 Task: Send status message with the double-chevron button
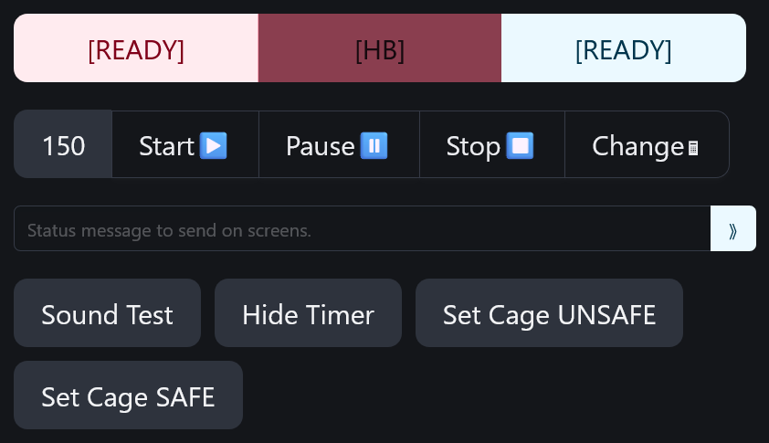click(732, 228)
